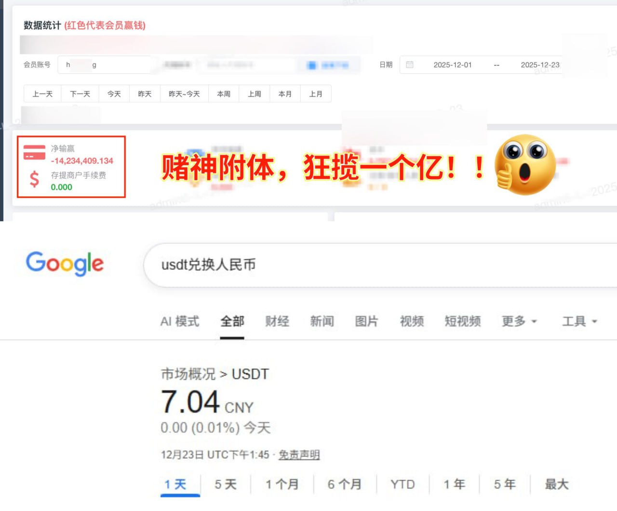Select the 6 个月 chart range
Viewport: 617px width, 511px height.
click(x=345, y=484)
